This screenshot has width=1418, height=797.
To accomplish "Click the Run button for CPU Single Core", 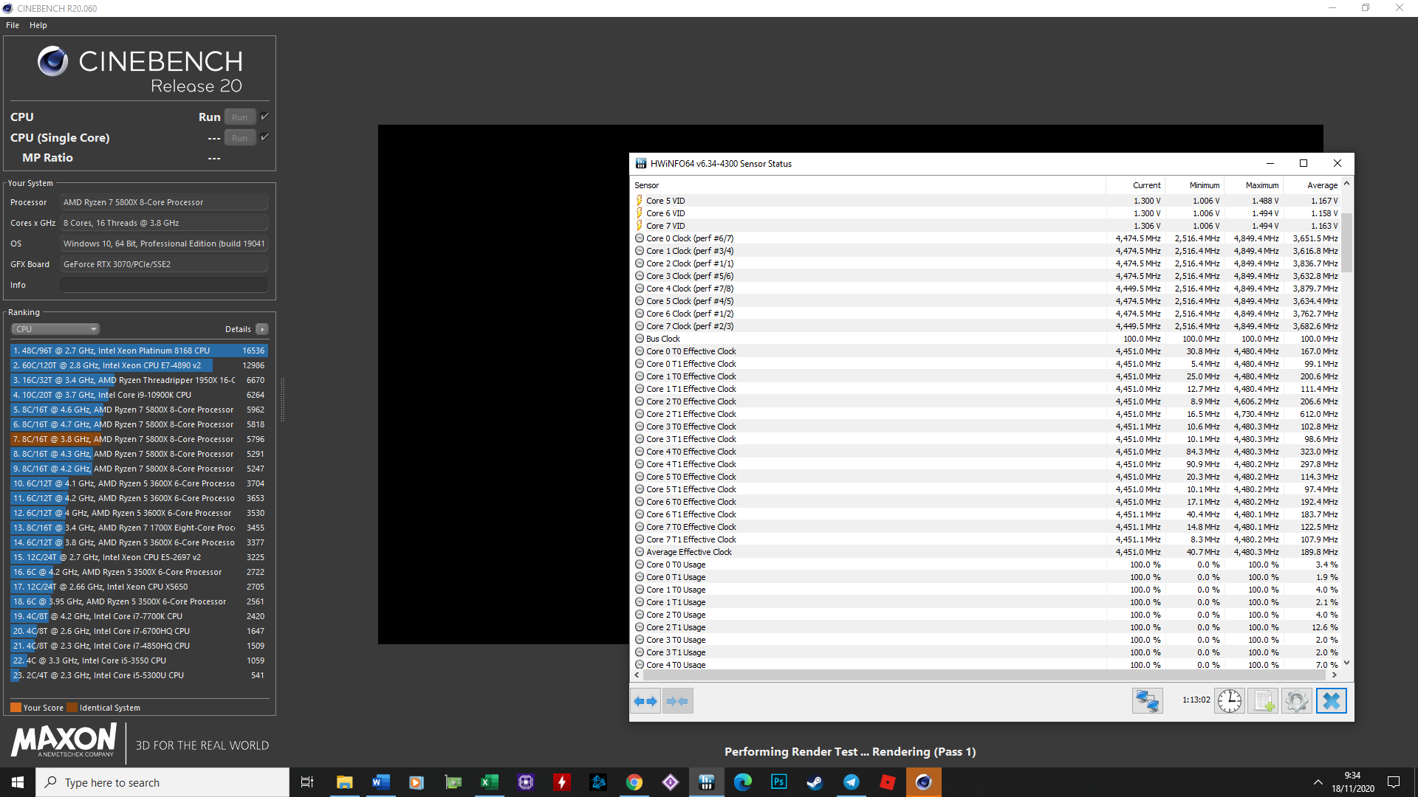I will 239,138.
